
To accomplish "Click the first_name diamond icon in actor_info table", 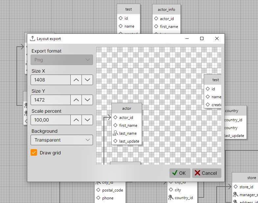I will pos(156,26).
